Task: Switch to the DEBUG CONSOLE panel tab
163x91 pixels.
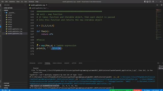Action: [x=57, y=63]
